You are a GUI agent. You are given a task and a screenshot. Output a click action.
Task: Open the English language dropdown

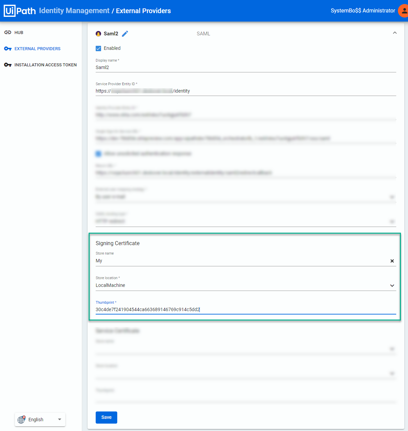coord(40,420)
